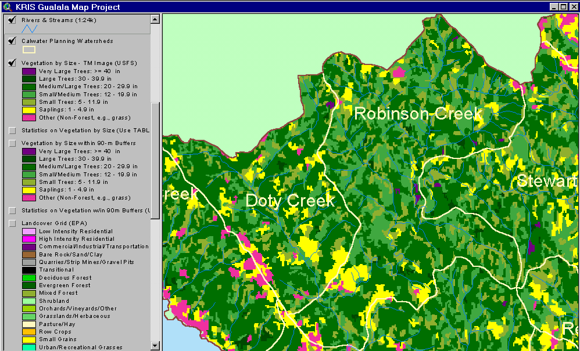Click the Grasslands/Herbaceous color swatch

point(29,316)
